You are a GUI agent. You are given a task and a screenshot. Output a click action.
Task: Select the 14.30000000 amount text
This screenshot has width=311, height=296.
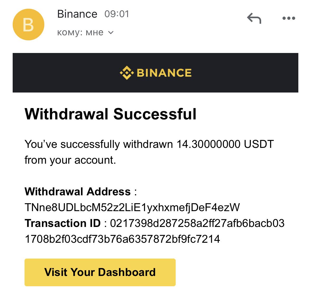point(208,144)
